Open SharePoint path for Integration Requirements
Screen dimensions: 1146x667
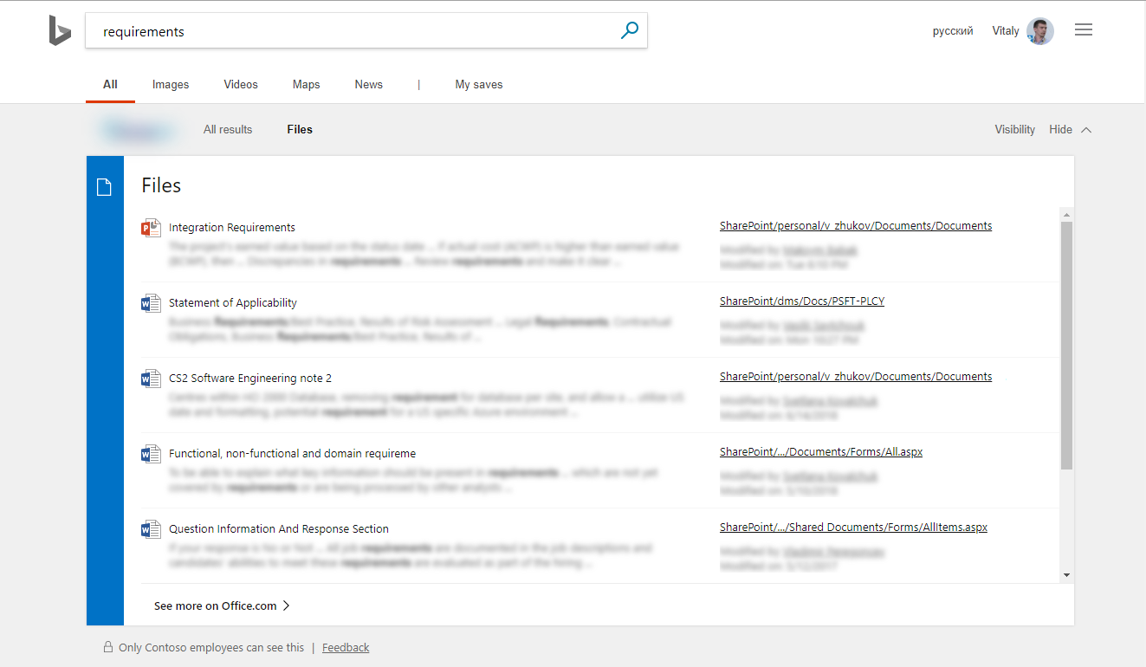(856, 226)
